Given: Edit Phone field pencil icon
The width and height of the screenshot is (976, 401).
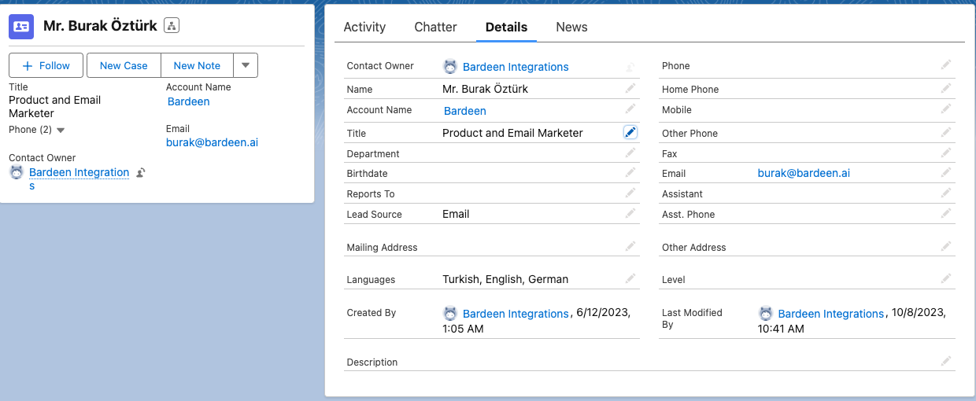Looking at the screenshot, I should [946, 64].
